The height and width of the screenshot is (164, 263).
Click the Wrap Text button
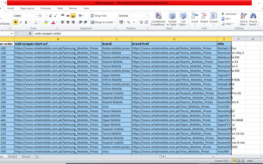[x=99, y=15]
